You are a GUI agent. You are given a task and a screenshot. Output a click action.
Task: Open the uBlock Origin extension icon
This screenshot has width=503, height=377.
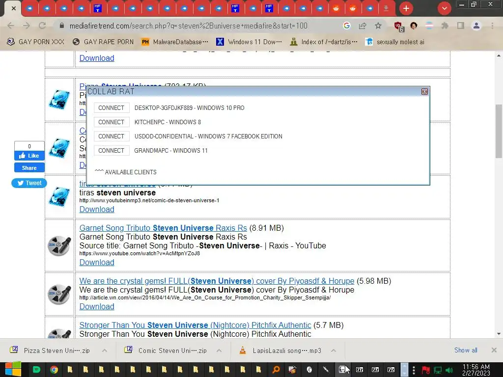pos(399,27)
